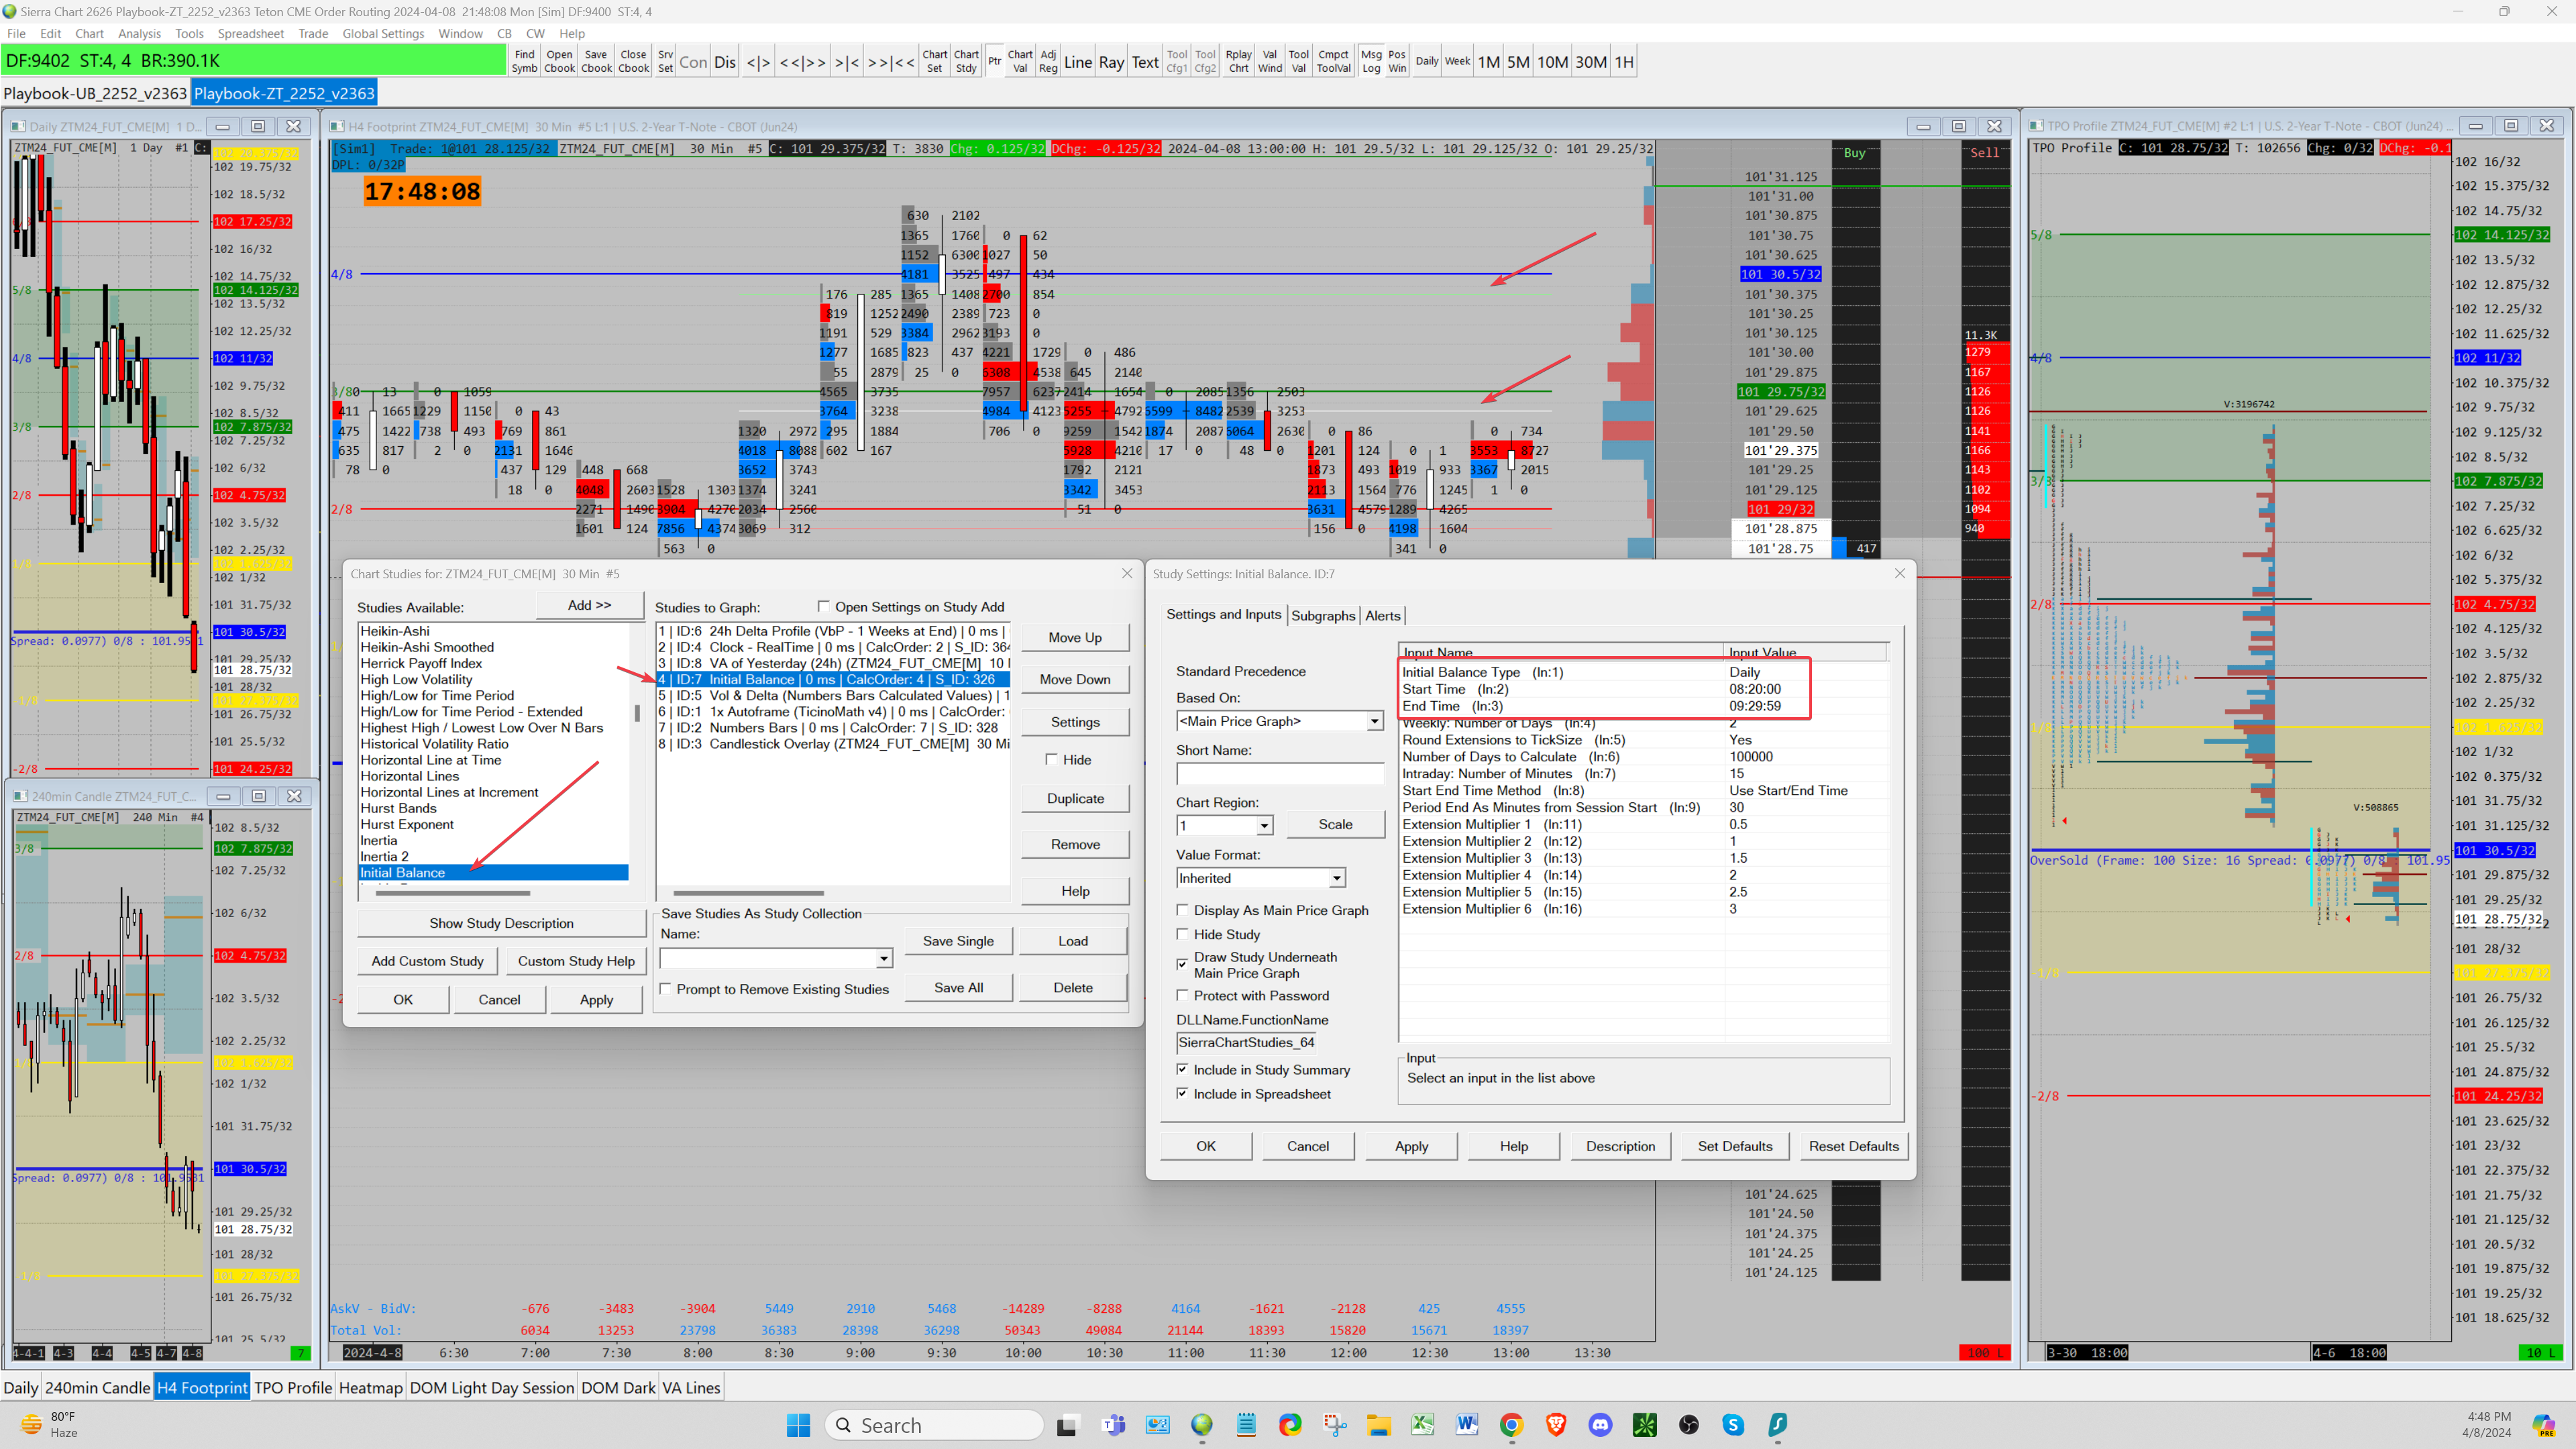Enable Open Settings on Study Add
2576x1449 pixels.
click(824, 606)
